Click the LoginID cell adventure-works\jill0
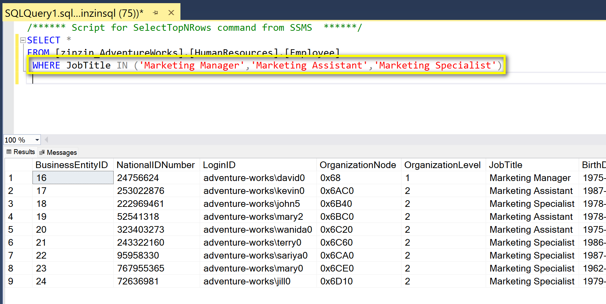The height and width of the screenshot is (304, 606). point(258,281)
